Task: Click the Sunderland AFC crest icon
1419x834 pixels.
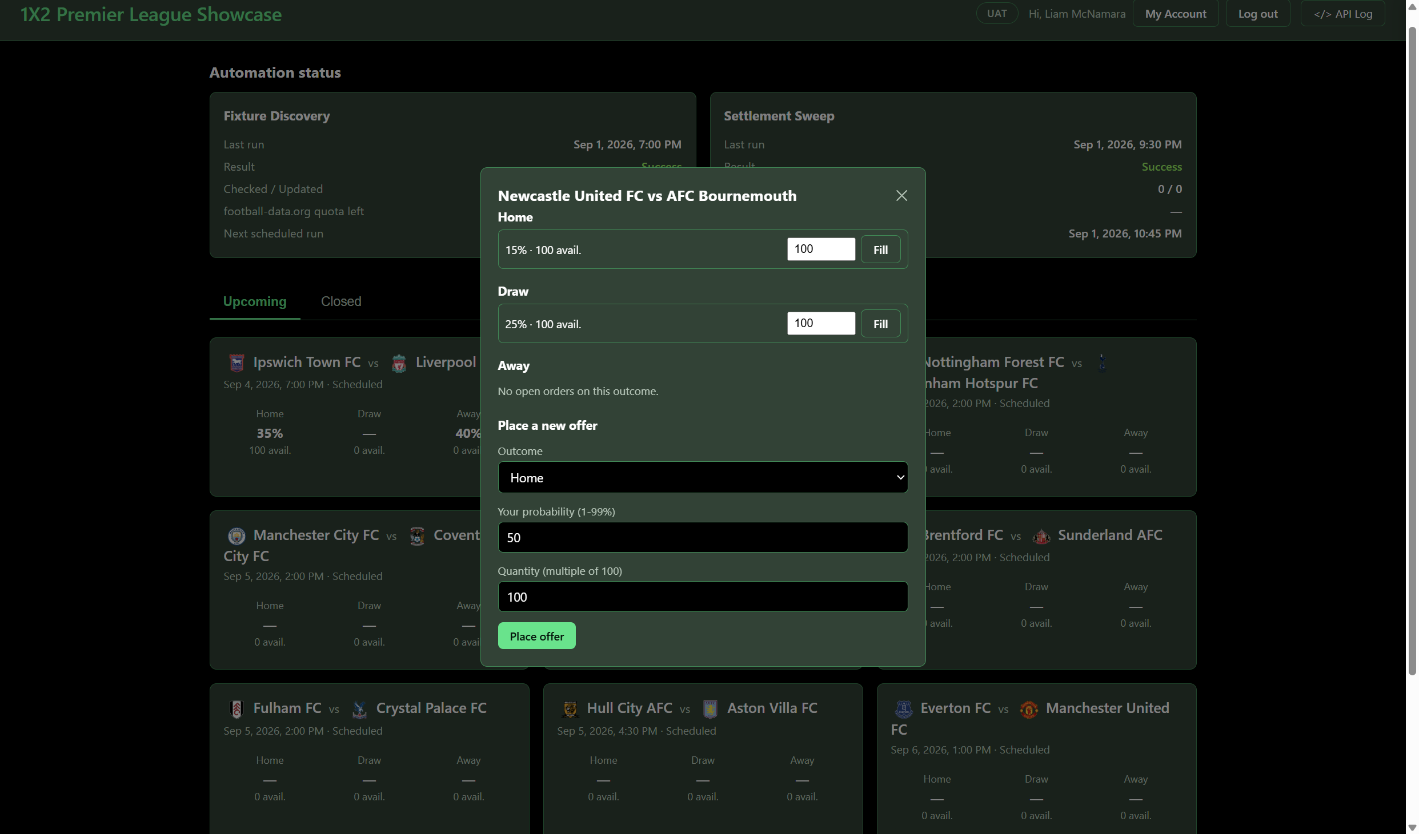Action: 1041,536
